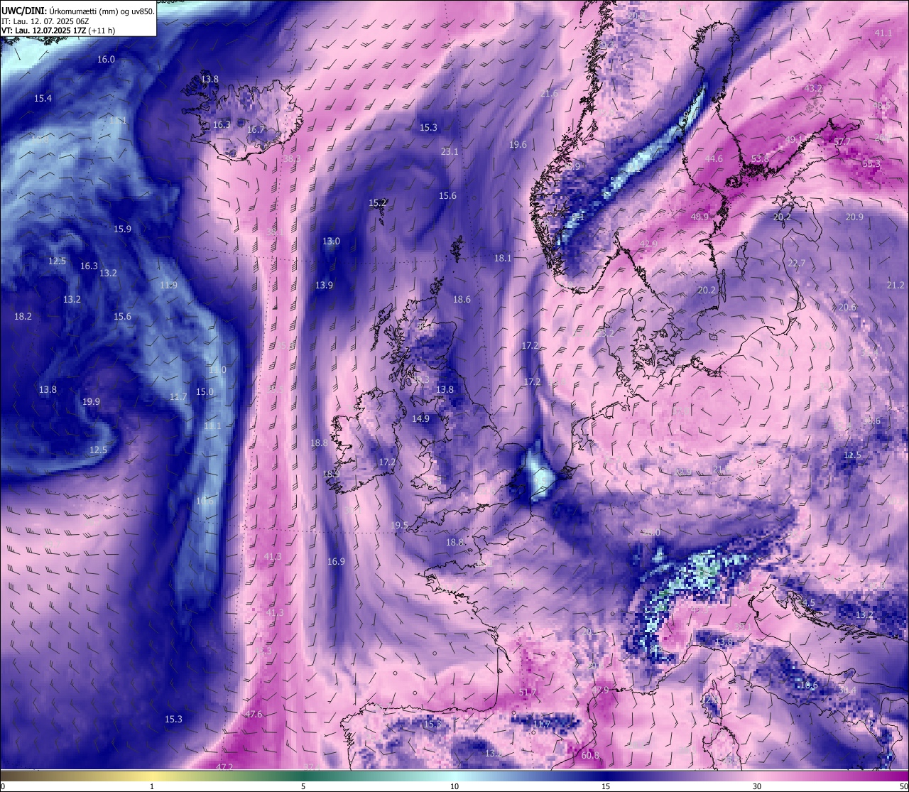Click the 16.9 value label
This screenshot has height=792, width=909.
[336, 562]
